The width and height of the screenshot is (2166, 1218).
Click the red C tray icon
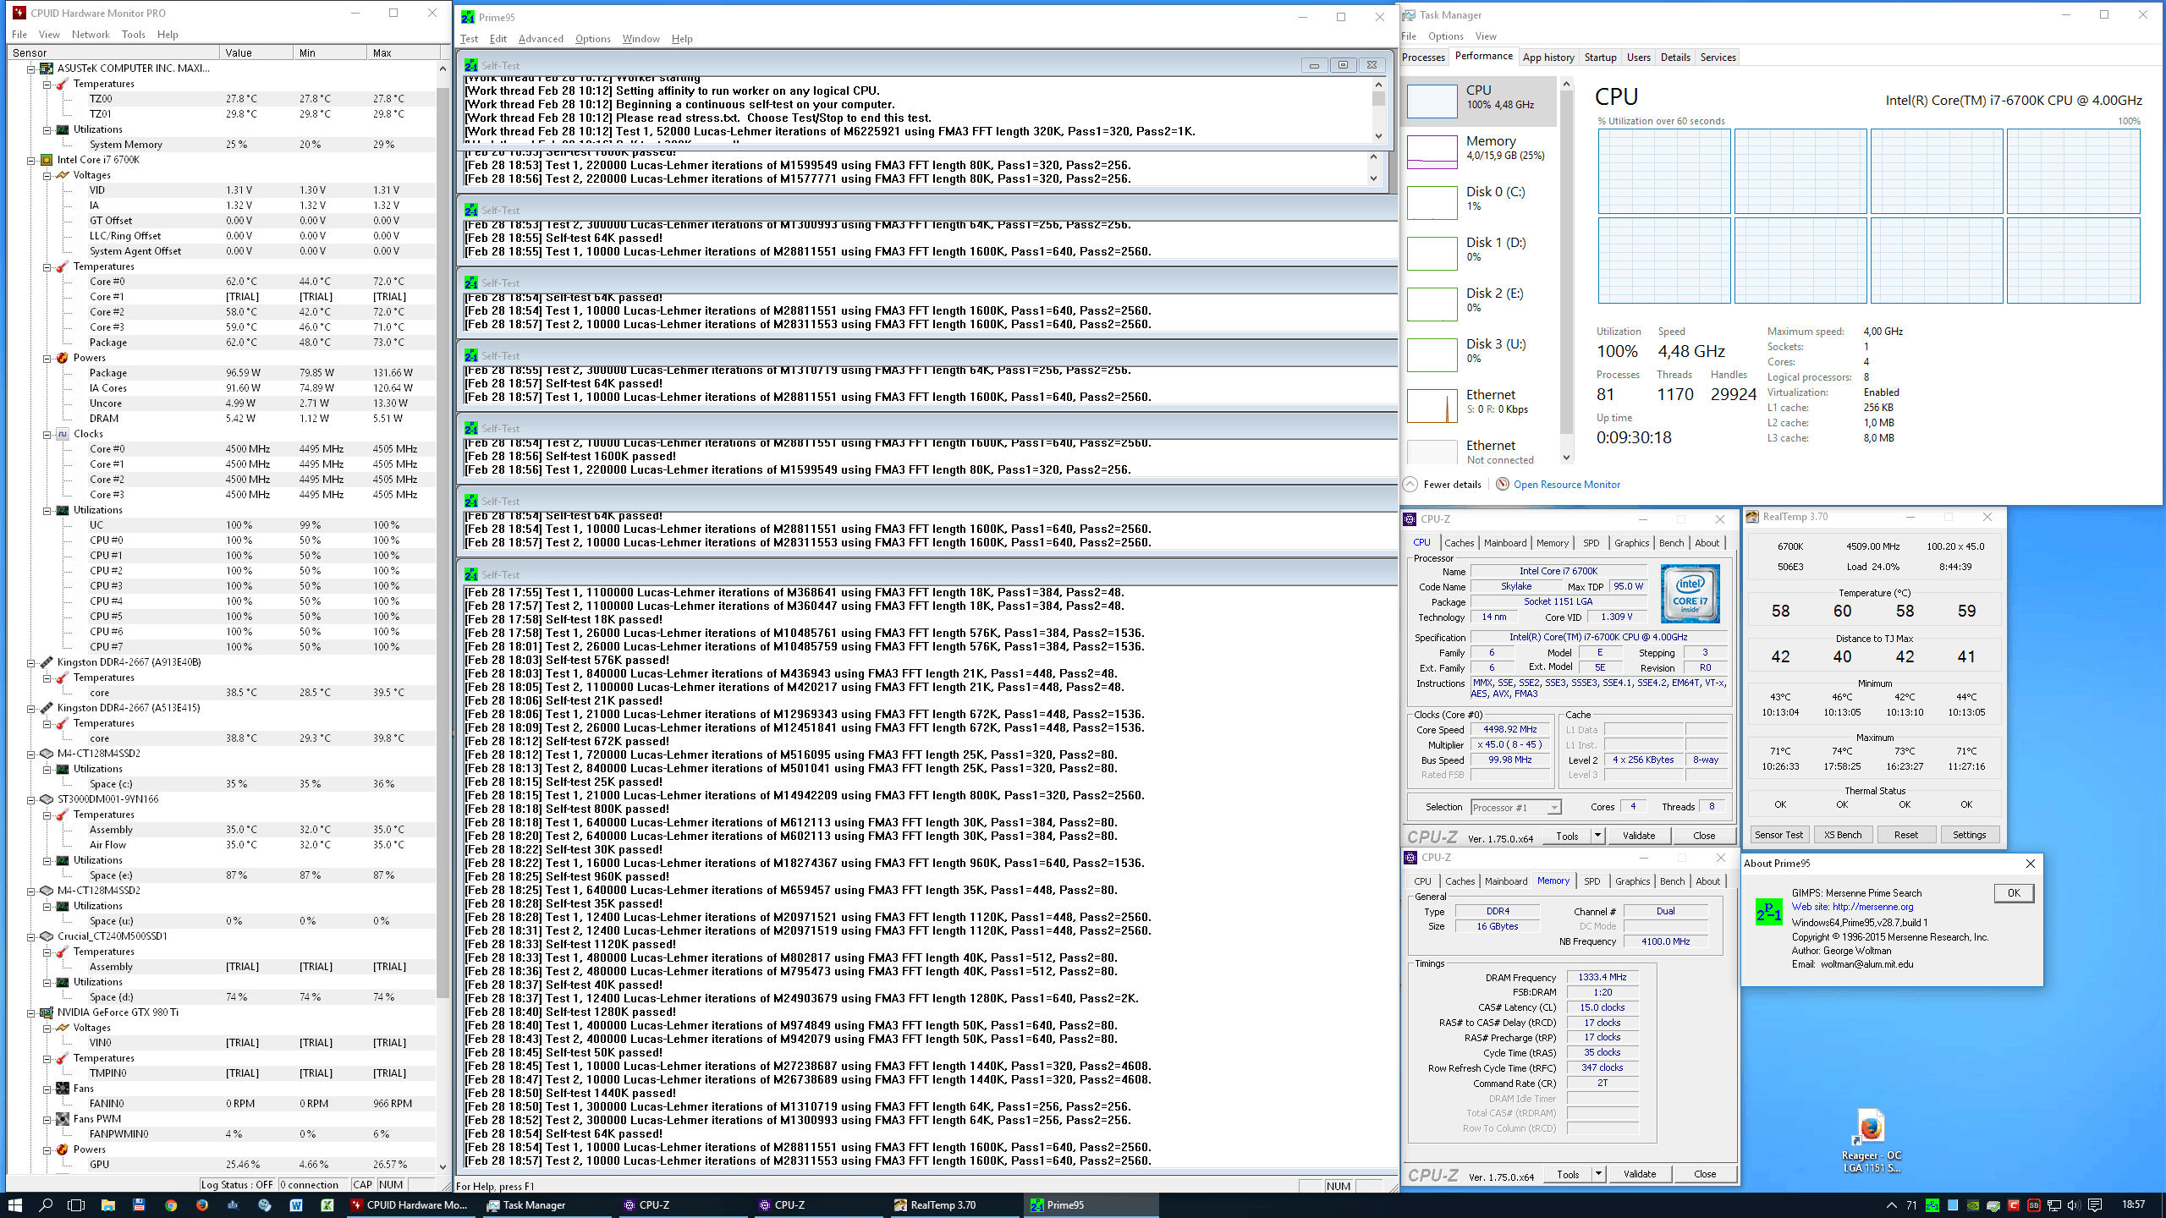pyautogui.click(x=2013, y=1205)
